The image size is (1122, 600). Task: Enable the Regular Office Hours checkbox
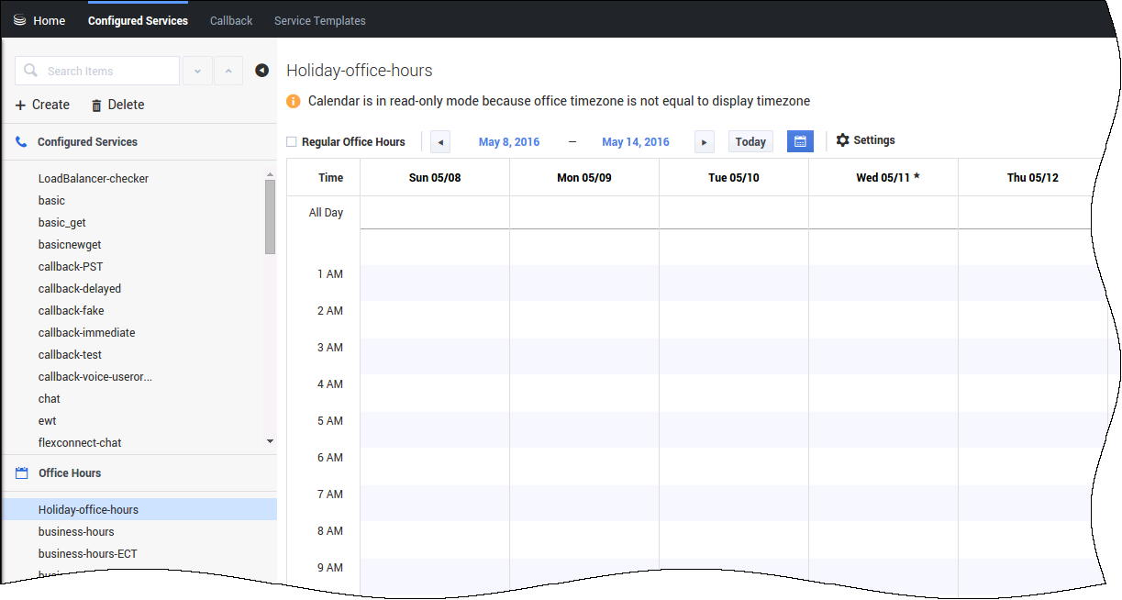tap(292, 142)
